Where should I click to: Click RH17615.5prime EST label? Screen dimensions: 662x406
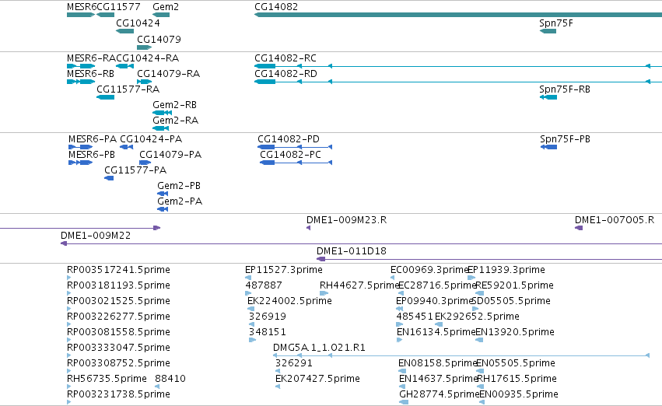517,379
